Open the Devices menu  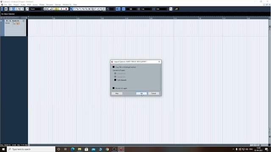pos(58,5)
